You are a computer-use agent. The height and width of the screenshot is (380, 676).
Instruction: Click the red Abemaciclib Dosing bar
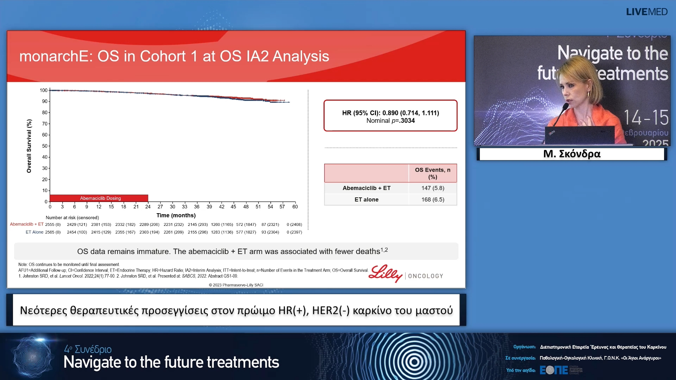pyautogui.click(x=99, y=198)
